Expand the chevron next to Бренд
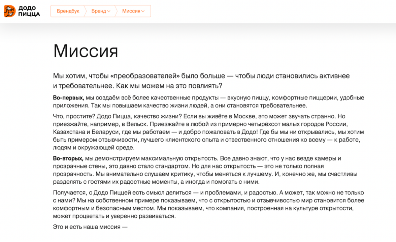The width and height of the screenshot is (396, 242). click(x=109, y=11)
